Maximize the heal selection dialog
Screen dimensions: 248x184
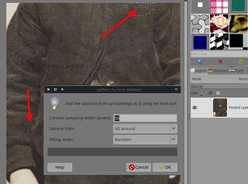[x=55, y=89]
